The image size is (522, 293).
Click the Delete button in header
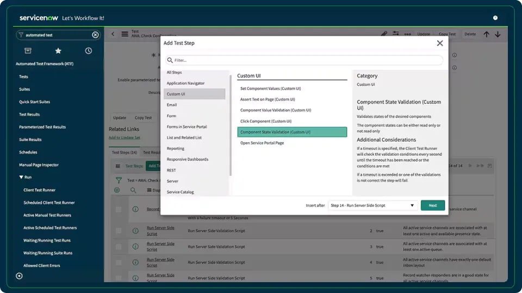[x=470, y=34]
